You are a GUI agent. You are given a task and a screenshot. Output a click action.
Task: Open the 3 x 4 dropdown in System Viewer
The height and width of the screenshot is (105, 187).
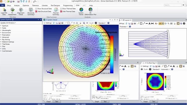coord(91,23)
